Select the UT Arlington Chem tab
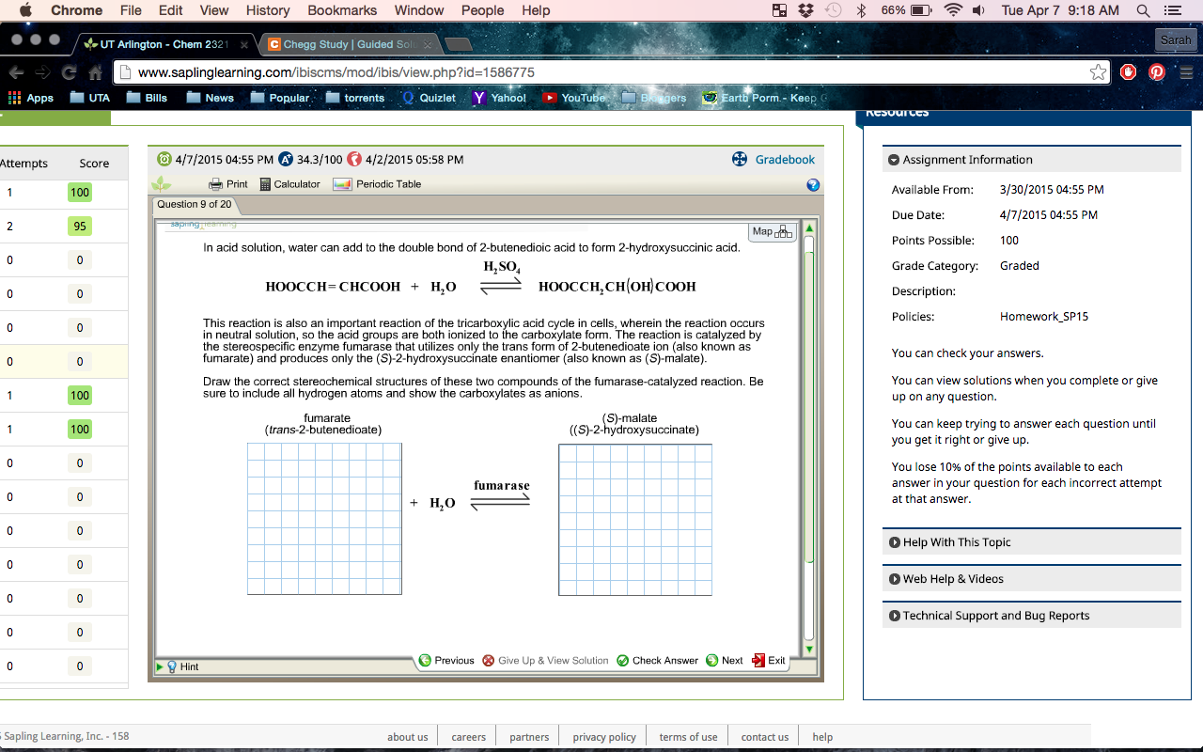 click(164, 44)
